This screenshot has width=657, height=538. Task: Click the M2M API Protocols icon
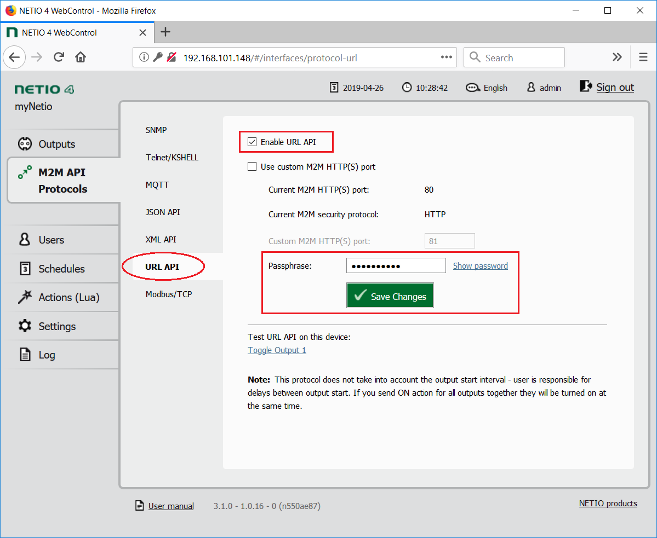(25, 172)
